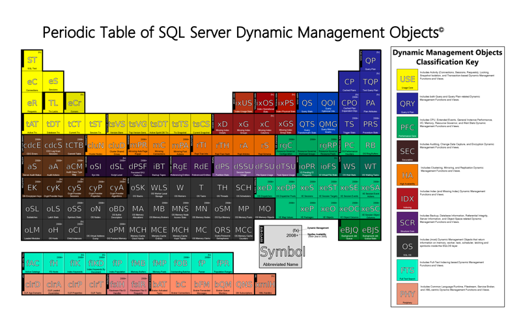Screen dimensions: 508x318
Task: Click the eS Sessions cell
Action: pos(53,81)
